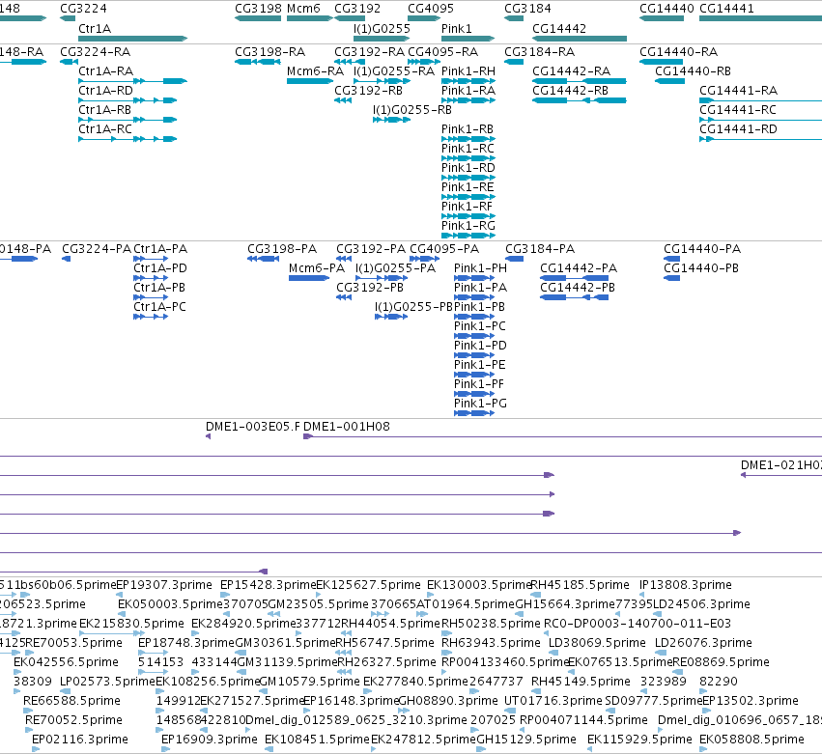Select the CG3192-RB transcript label

coord(369,91)
